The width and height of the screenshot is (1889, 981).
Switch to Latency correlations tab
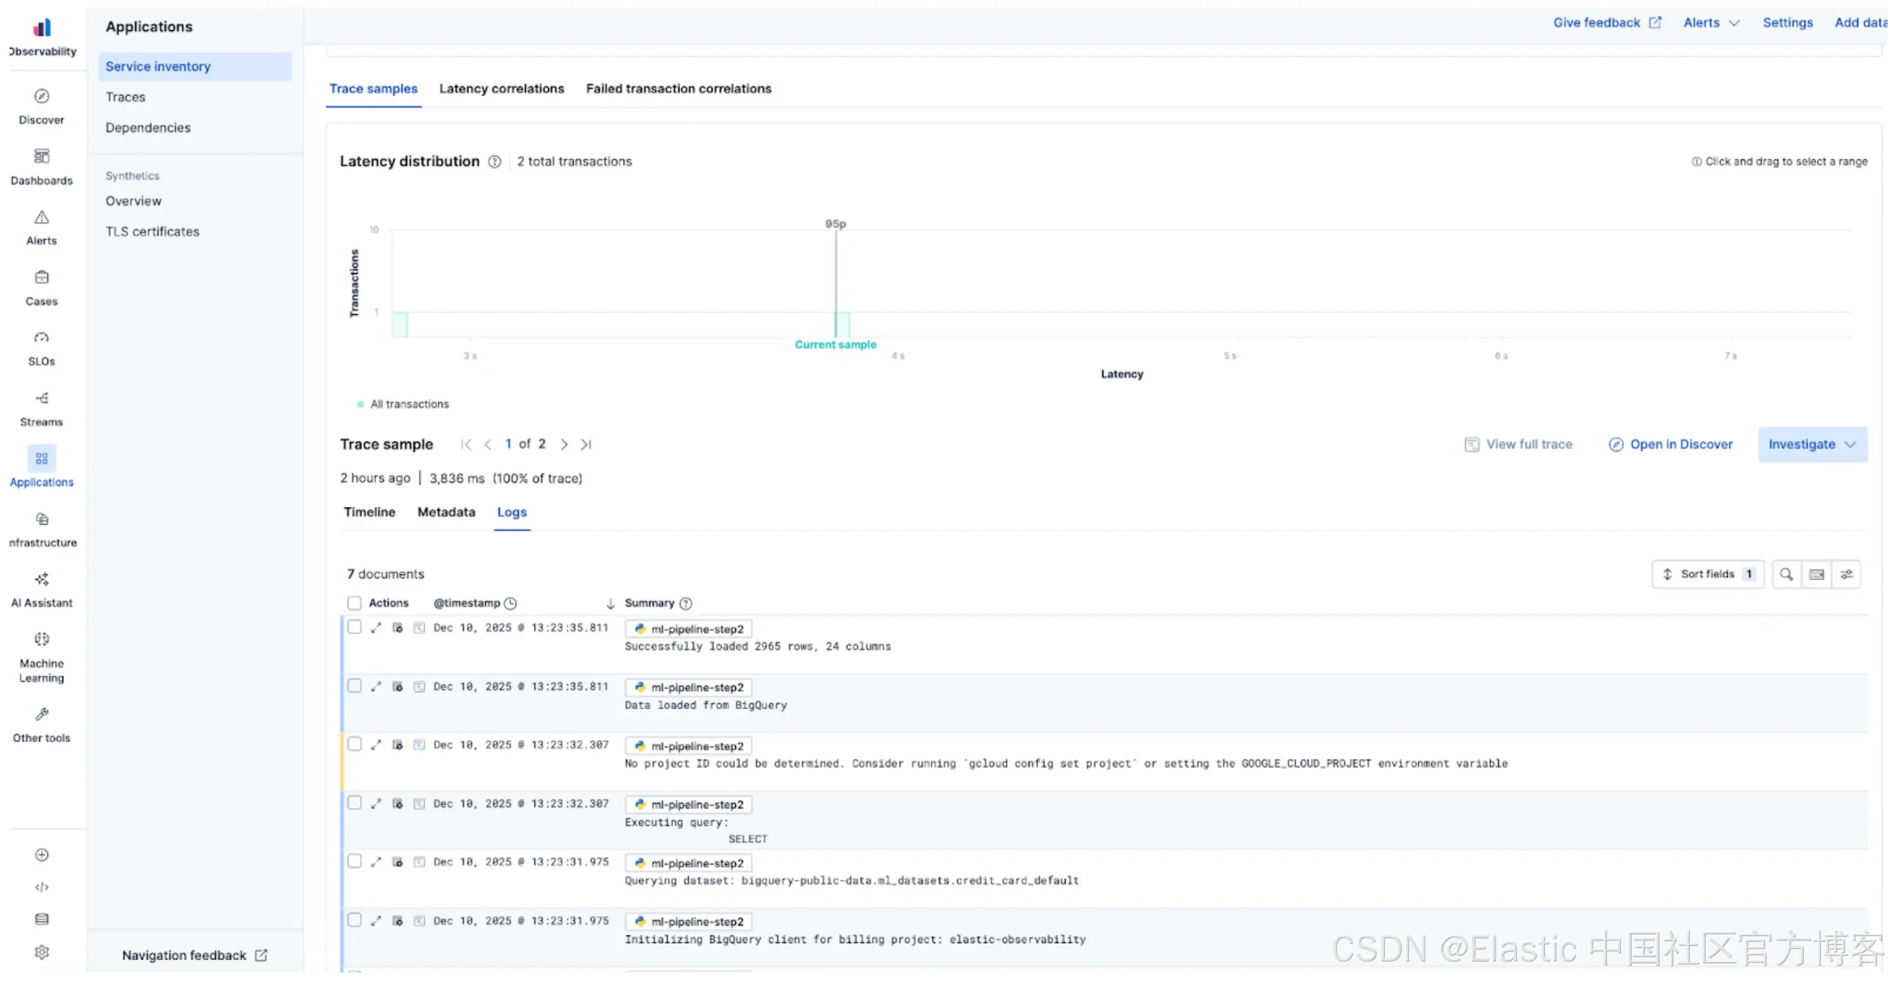pos(502,88)
